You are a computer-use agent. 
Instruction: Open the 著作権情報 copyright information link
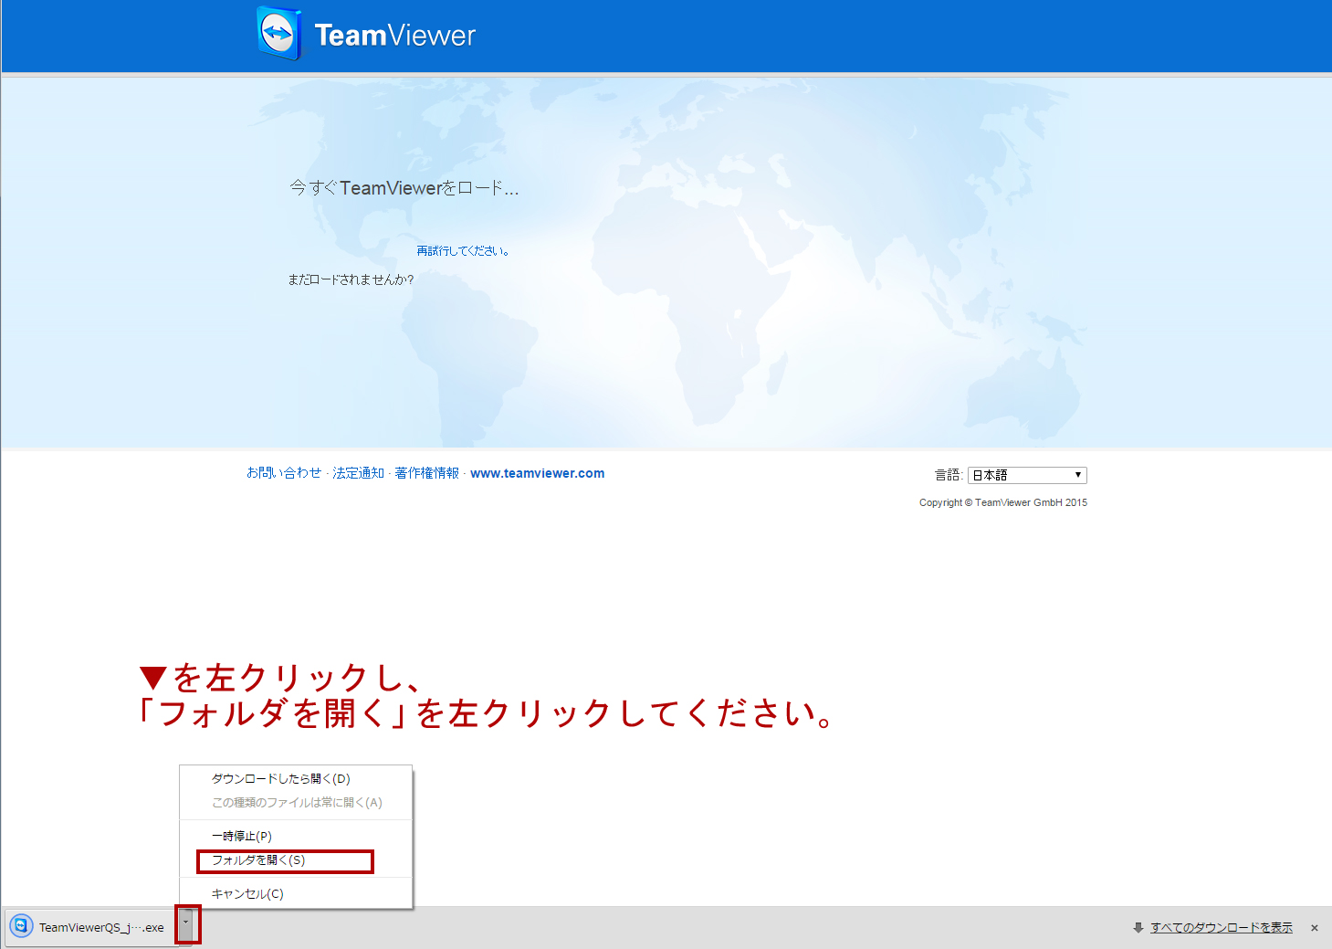[426, 473]
